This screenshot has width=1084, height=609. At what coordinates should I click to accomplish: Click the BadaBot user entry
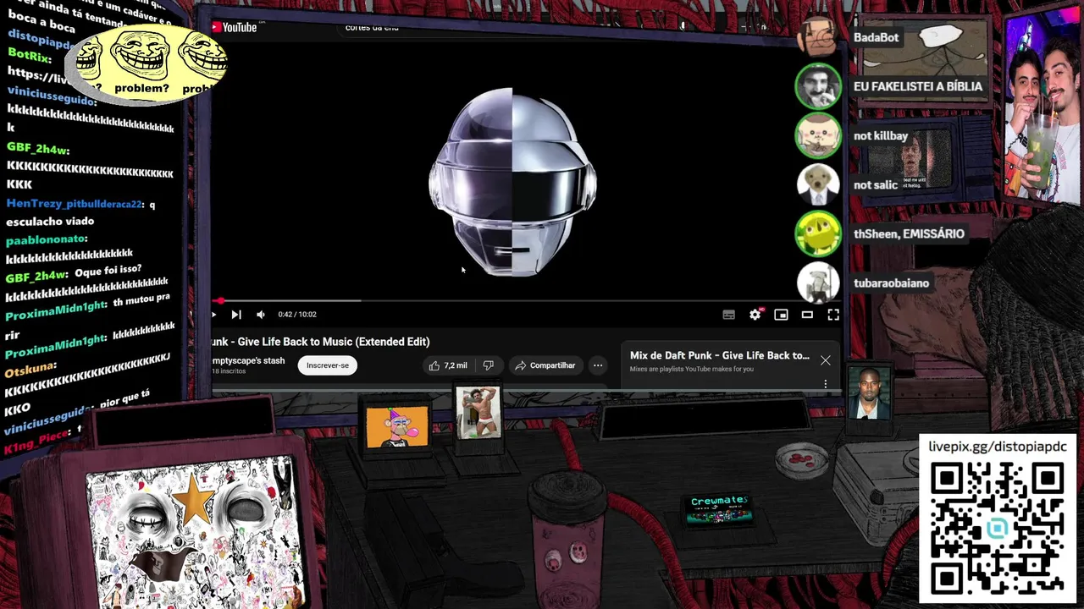click(876, 37)
